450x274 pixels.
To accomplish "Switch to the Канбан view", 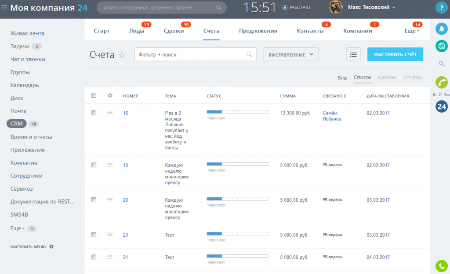I will coord(387,77).
